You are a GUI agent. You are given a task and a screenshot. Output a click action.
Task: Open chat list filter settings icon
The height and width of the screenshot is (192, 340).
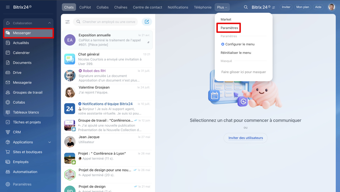coord(67,22)
